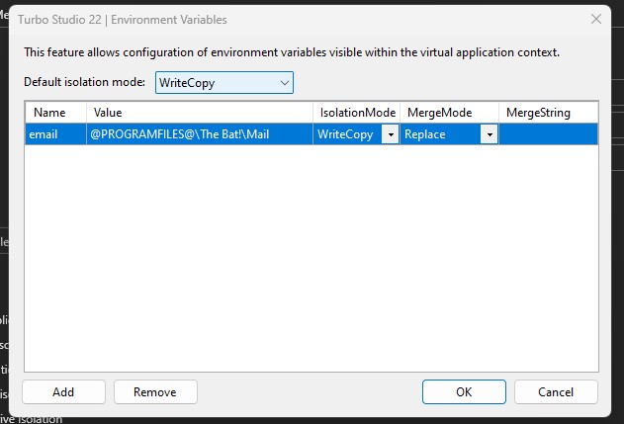The width and height of the screenshot is (624, 424).
Task: Click the Value column header
Action: (200, 113)
